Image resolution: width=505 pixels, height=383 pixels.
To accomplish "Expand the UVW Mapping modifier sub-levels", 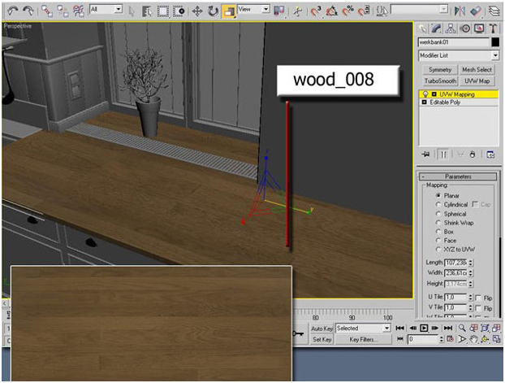I will pos(434,94).
